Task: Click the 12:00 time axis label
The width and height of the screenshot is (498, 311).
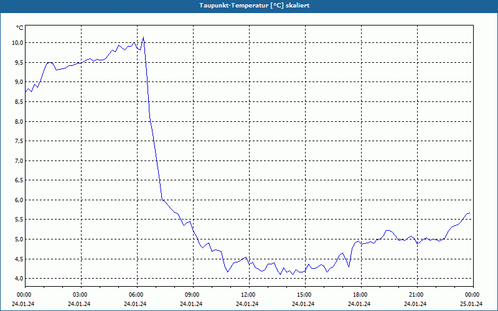Action: tap(247, 295)
